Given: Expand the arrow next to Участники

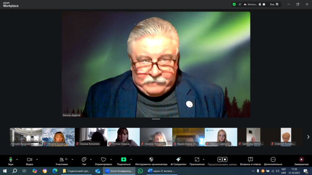Looking at the screenshot, I should (x=72, y=159).
